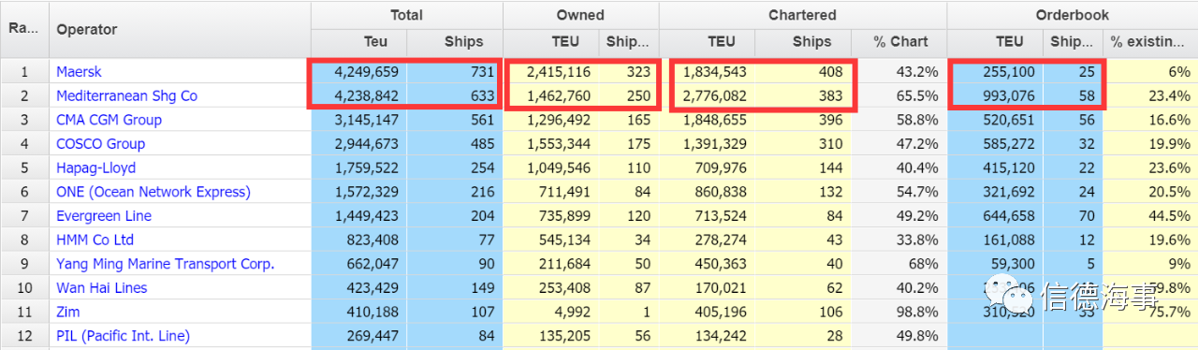
Task: Open the Wan Hai Lines link
Action: (x=101, y=288)
